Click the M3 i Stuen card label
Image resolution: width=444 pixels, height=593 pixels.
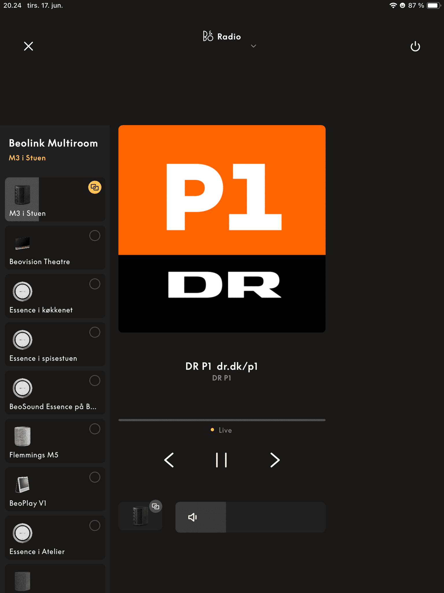(27, 213)
